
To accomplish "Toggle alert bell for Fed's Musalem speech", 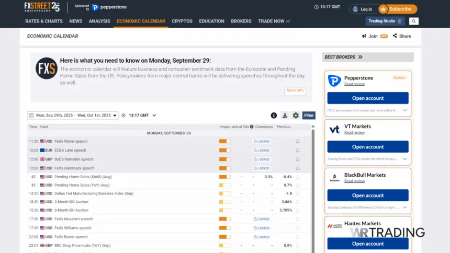I will pos(298,219).
